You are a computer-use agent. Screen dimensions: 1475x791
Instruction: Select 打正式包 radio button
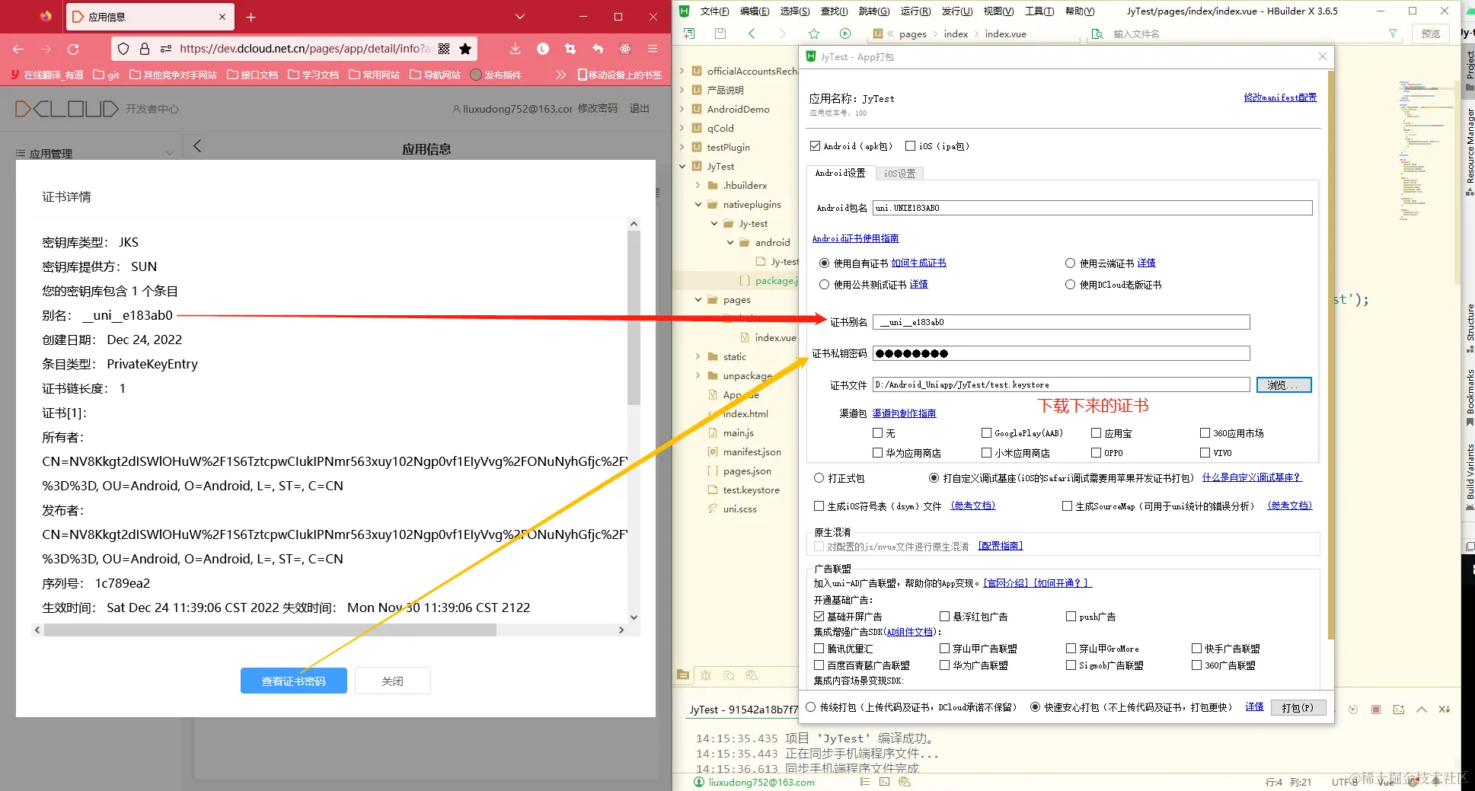[819, 478]
